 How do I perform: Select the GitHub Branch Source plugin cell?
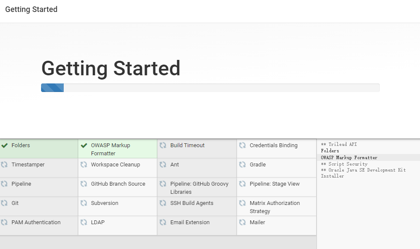pos(118,187)
